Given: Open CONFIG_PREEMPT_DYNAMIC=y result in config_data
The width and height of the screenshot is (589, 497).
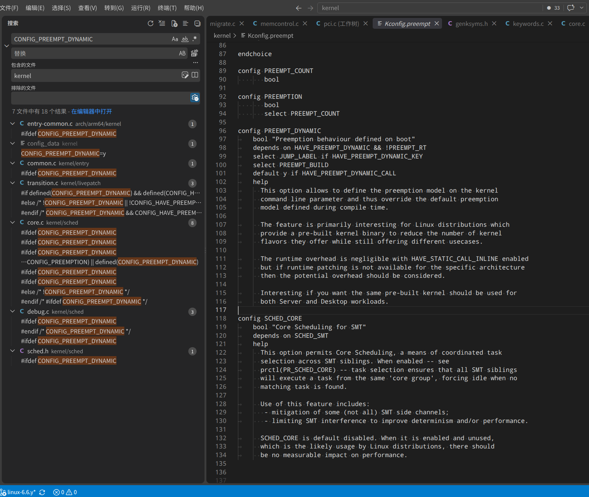Looking at the screenshot, I should click(64, 153).
